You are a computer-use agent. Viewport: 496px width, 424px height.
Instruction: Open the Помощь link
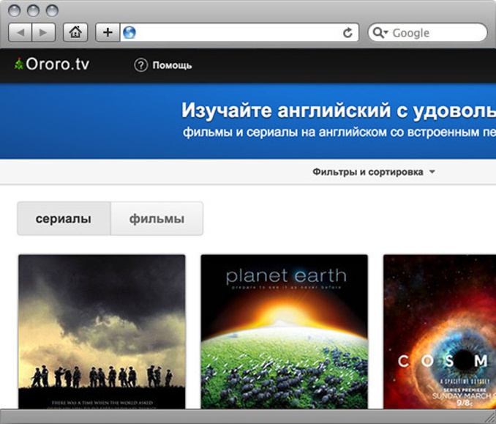[x=172, y=65]
